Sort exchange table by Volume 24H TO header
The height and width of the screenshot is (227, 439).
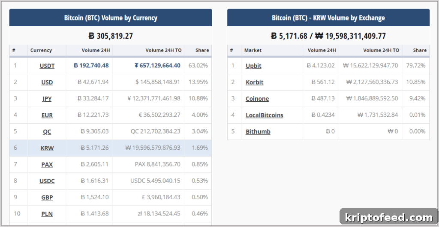(381, 51)
